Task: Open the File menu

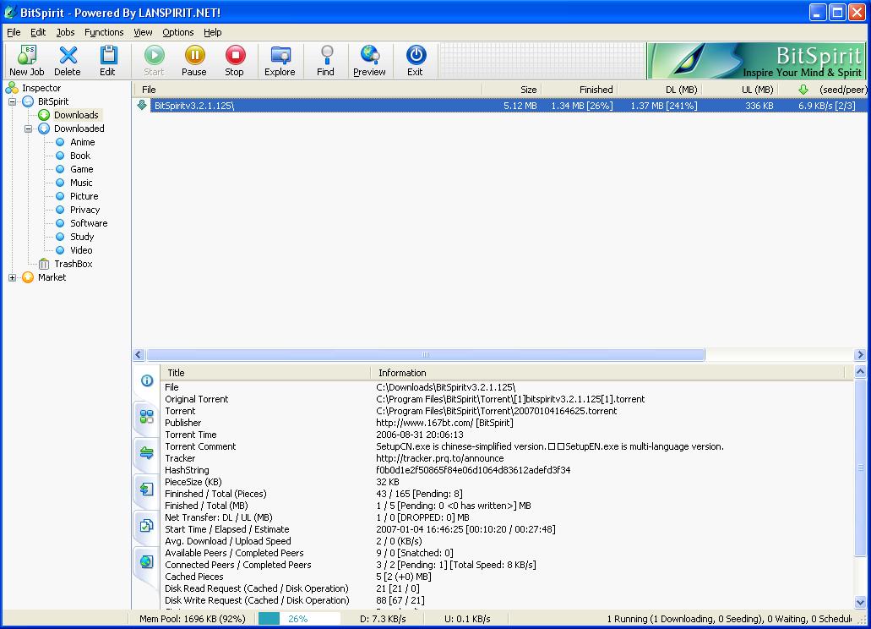Action: 14,32
